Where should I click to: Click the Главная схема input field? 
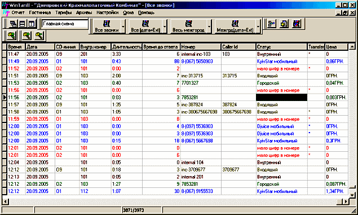click(x=65, y=24)
